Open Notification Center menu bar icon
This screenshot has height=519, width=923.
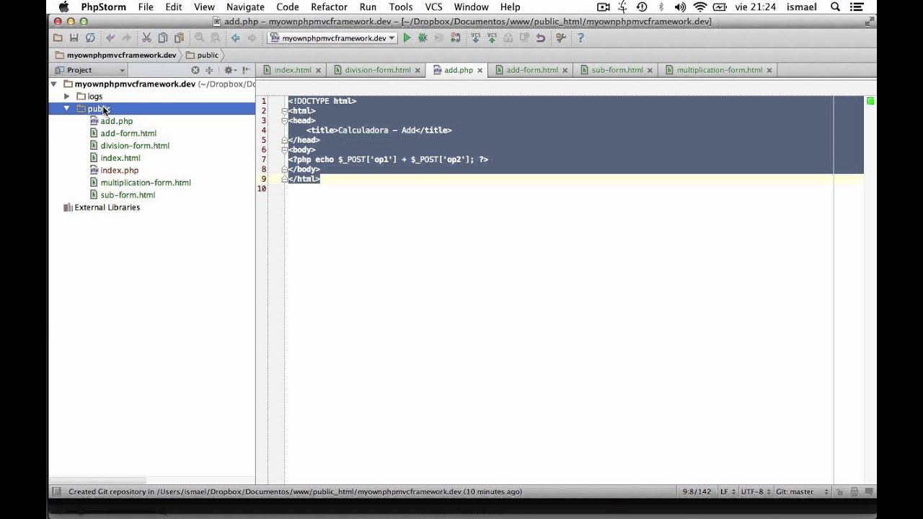[x=857, y=7]
